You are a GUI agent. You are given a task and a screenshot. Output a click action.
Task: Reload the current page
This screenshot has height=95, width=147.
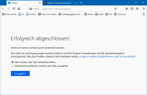point(14,9)
